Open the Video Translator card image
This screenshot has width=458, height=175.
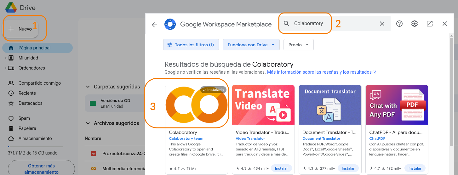coord(263,105)
